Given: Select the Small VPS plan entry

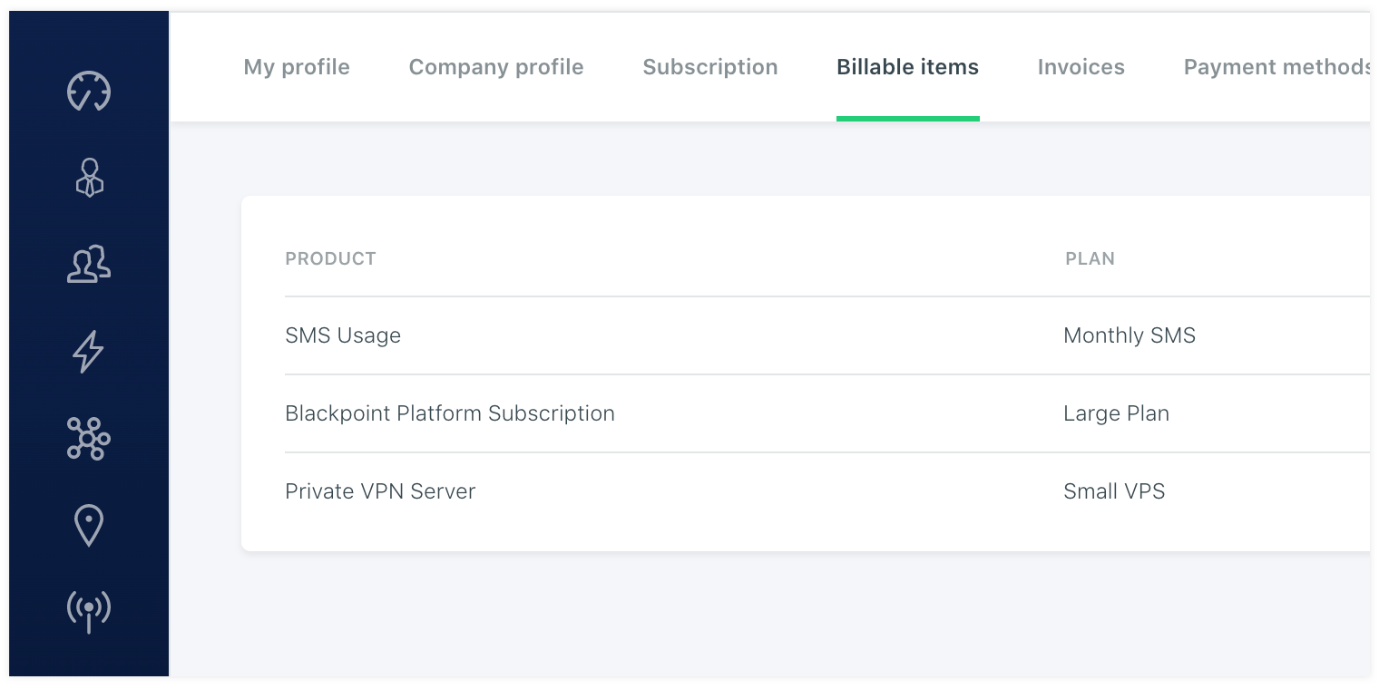Looking at the screenshot, I should point(1114,491).
